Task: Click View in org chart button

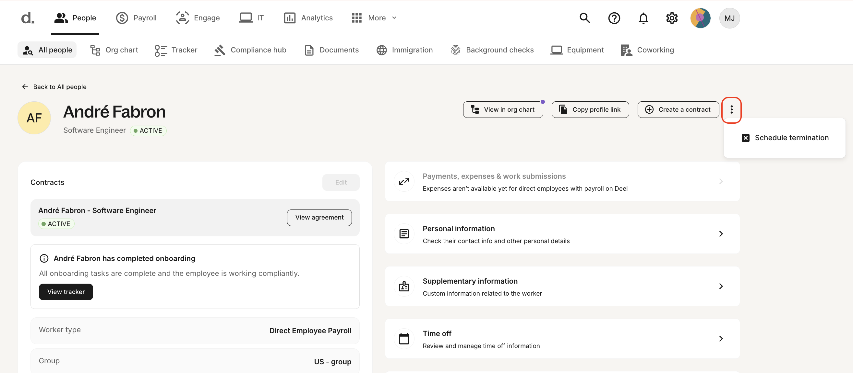Action: pyautogui.click(x=503, y=109)
